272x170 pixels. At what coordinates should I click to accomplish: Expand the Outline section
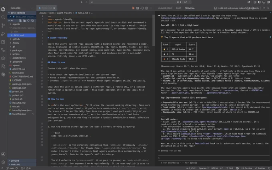pyautogui.click(x=22, y=161)
